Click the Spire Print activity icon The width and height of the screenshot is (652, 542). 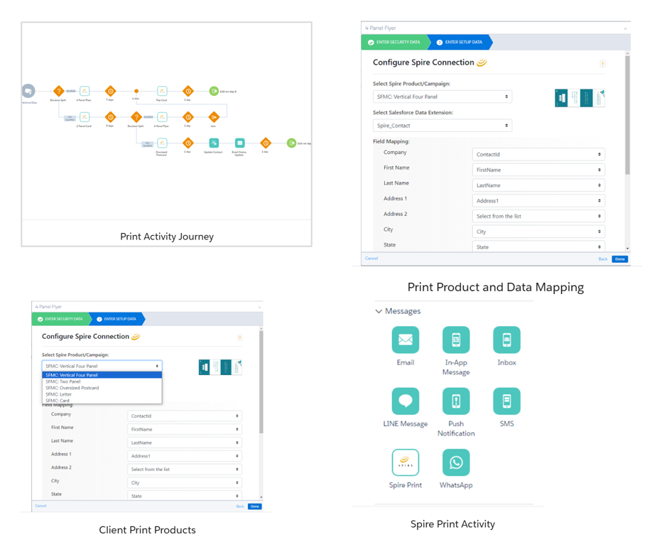tap(405, 462)
